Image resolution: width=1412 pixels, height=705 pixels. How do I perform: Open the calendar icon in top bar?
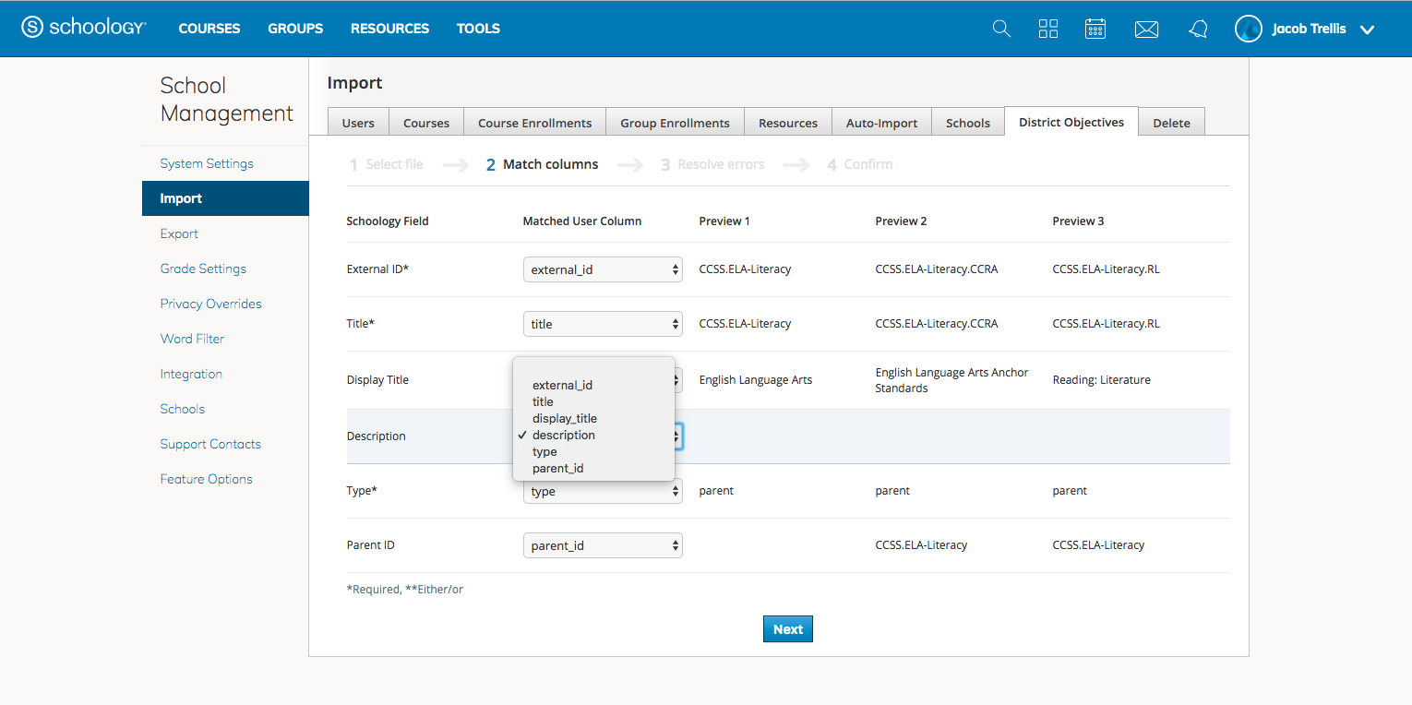pos(1095,29)
